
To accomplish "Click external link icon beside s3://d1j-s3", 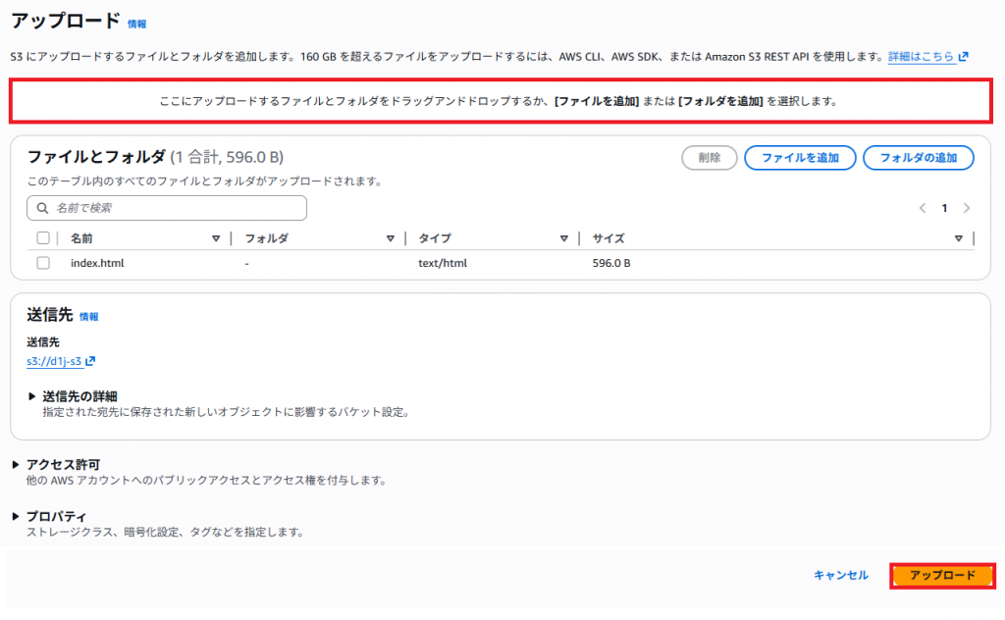I will (90, 362).
